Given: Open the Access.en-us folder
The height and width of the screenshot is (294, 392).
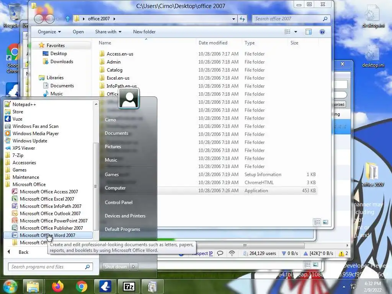Looking at the screenshot, I should 120,54.
